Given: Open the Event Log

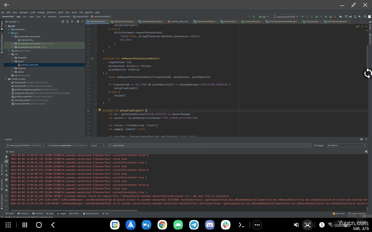Looking at the screenshot, I should point(338,213).
